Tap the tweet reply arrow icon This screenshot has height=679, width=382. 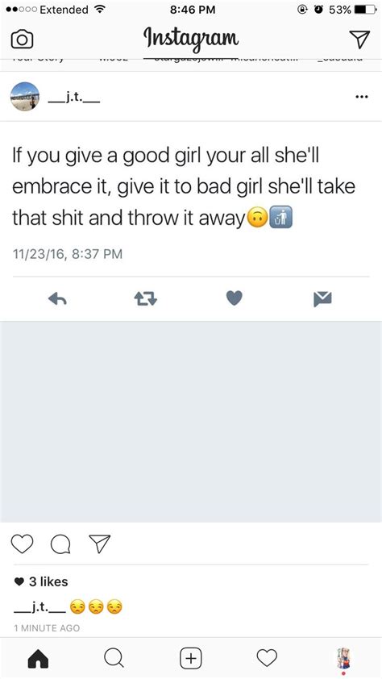pyautogui.click(x=57, y=298)
